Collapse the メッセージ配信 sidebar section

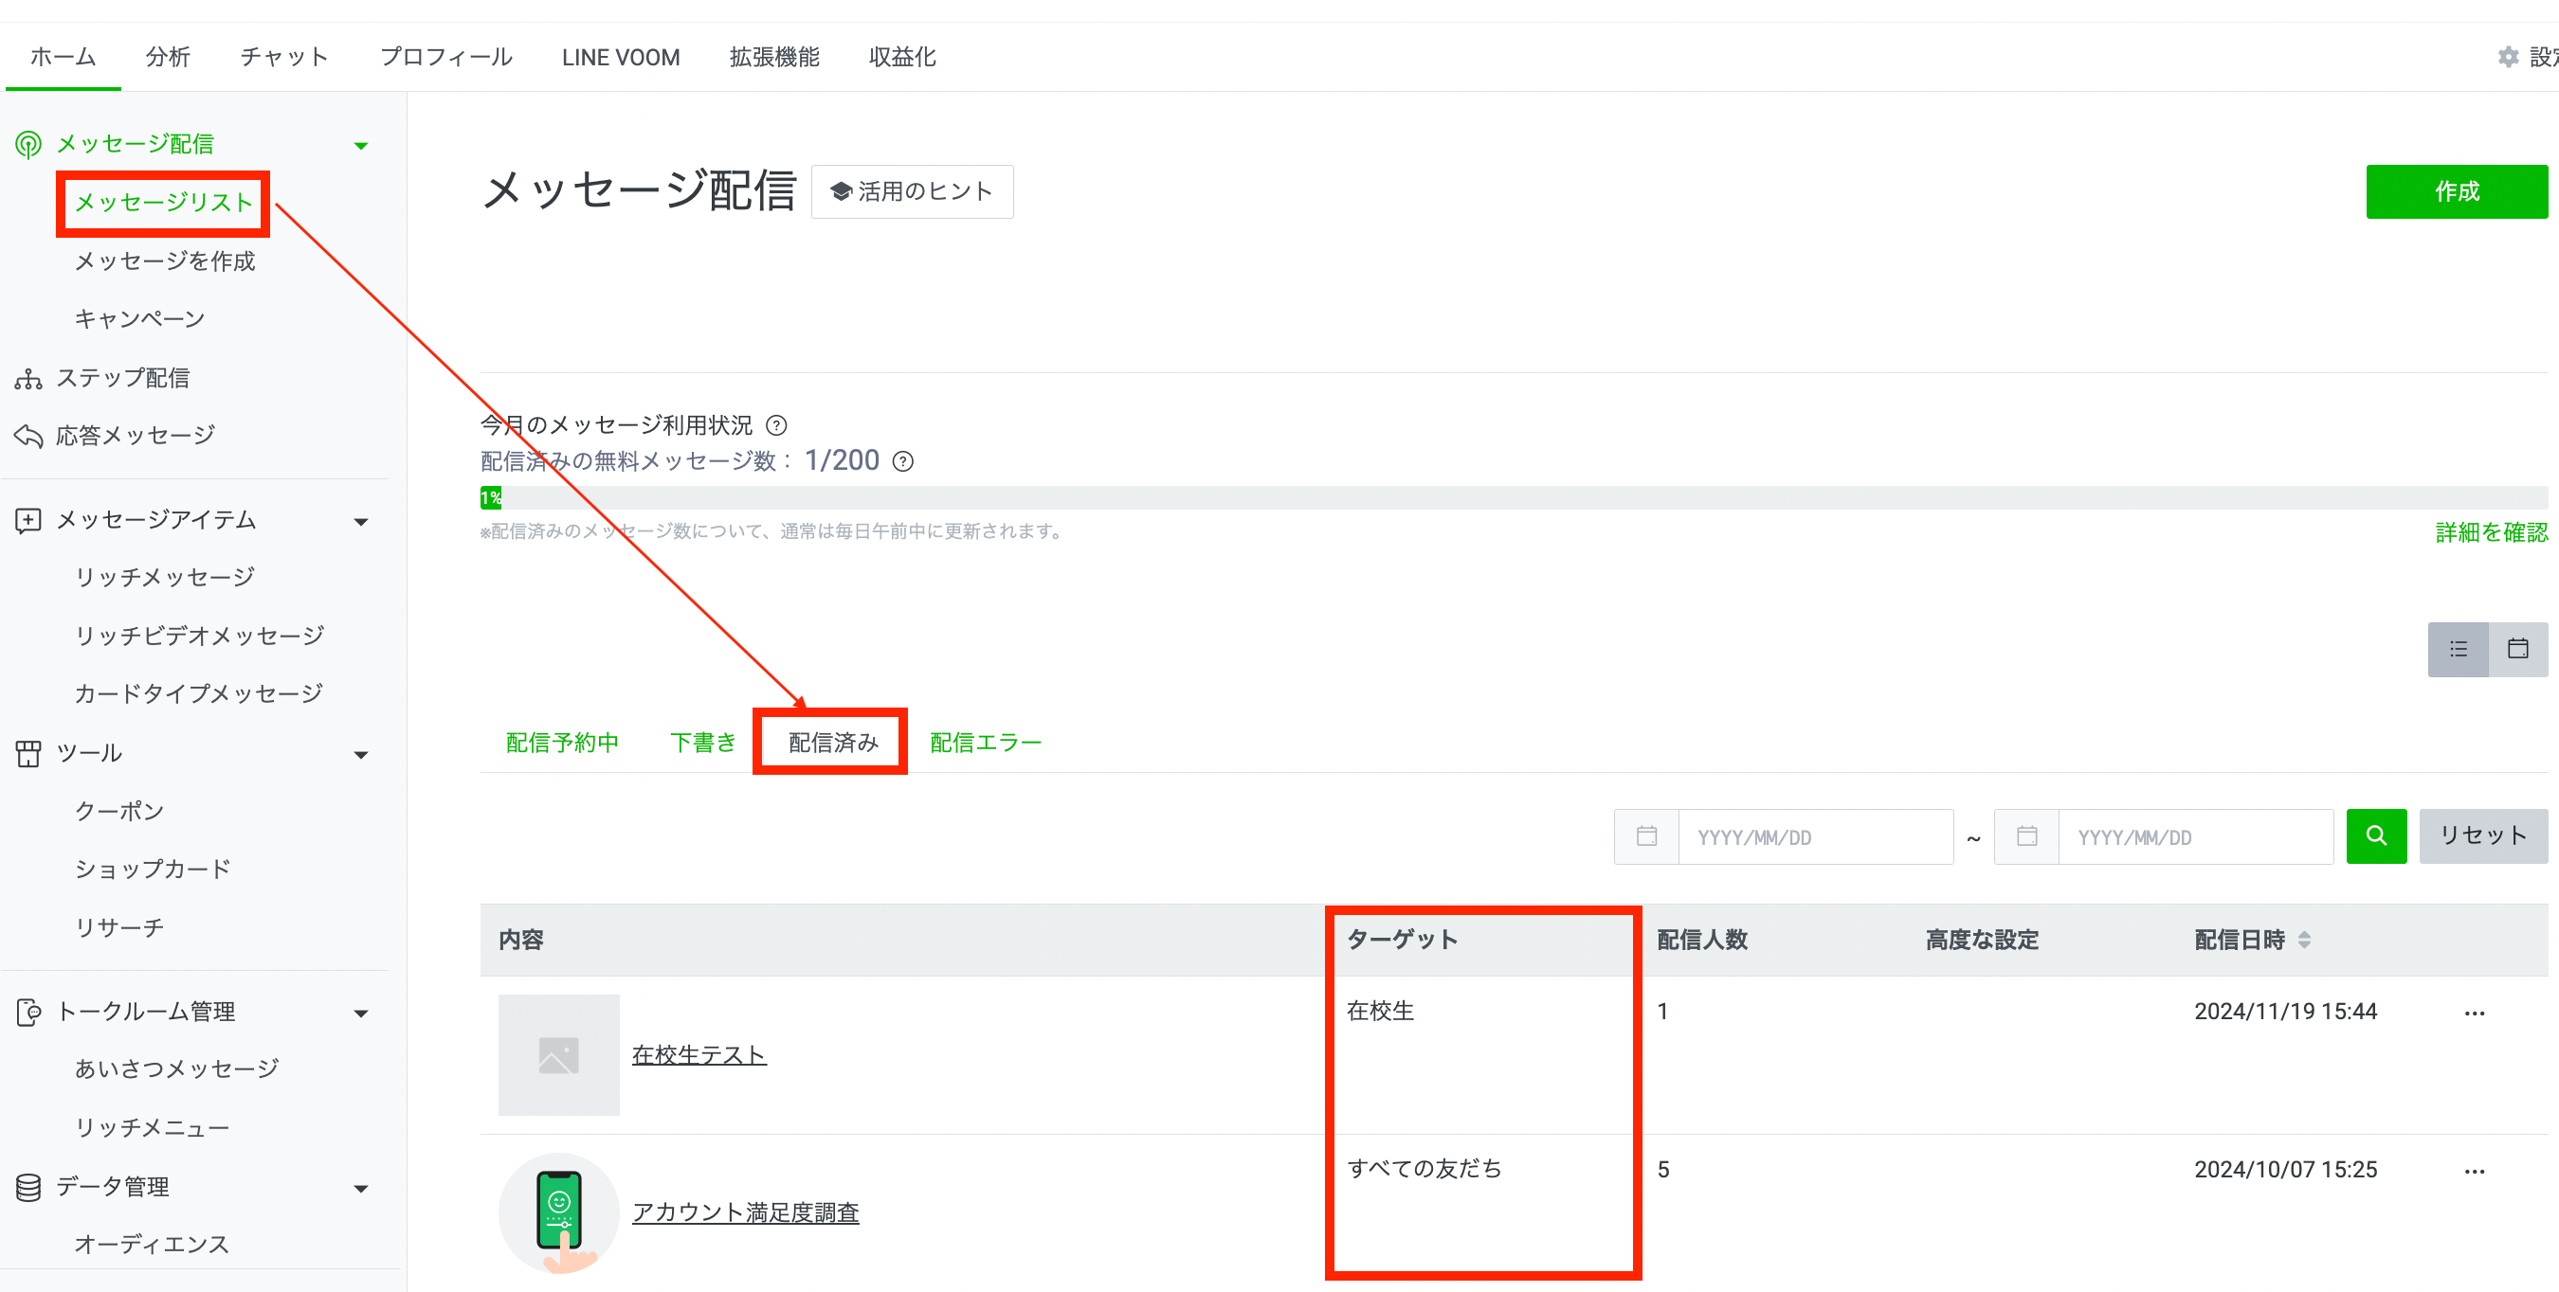point(360,146)
